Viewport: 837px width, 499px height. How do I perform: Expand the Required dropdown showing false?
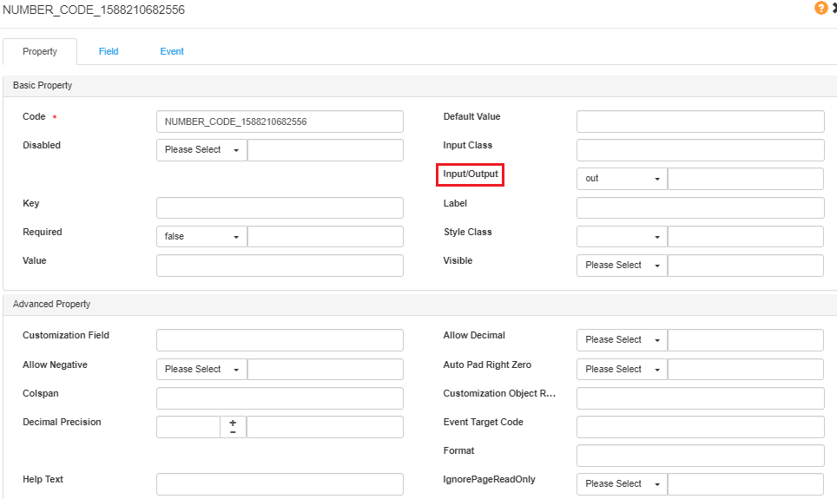[201, 236]
